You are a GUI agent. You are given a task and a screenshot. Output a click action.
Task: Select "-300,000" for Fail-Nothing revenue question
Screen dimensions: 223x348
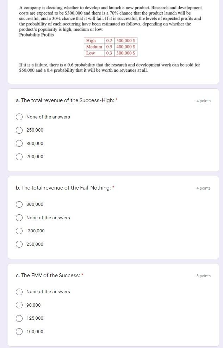click(19, 231)
